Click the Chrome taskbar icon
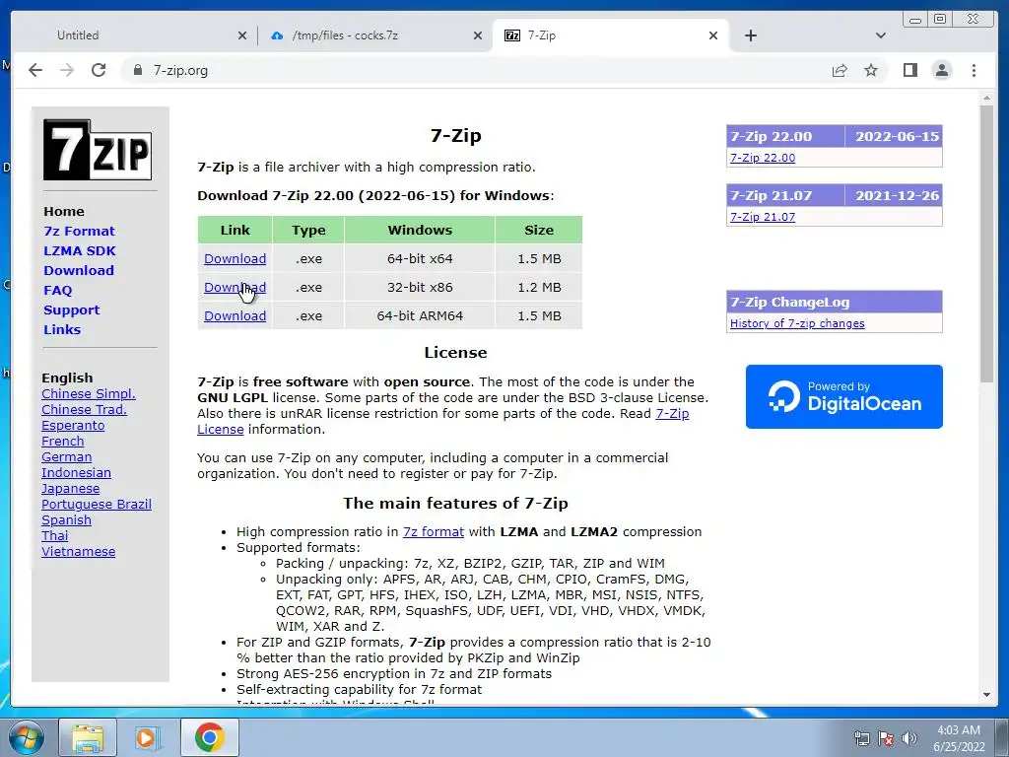The height and width of the screenshot is (757, 1009). (209, 737)
